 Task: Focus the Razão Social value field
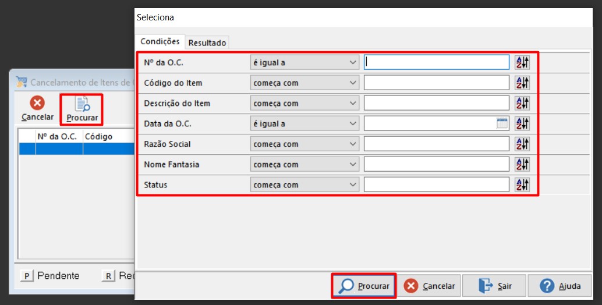437,144
